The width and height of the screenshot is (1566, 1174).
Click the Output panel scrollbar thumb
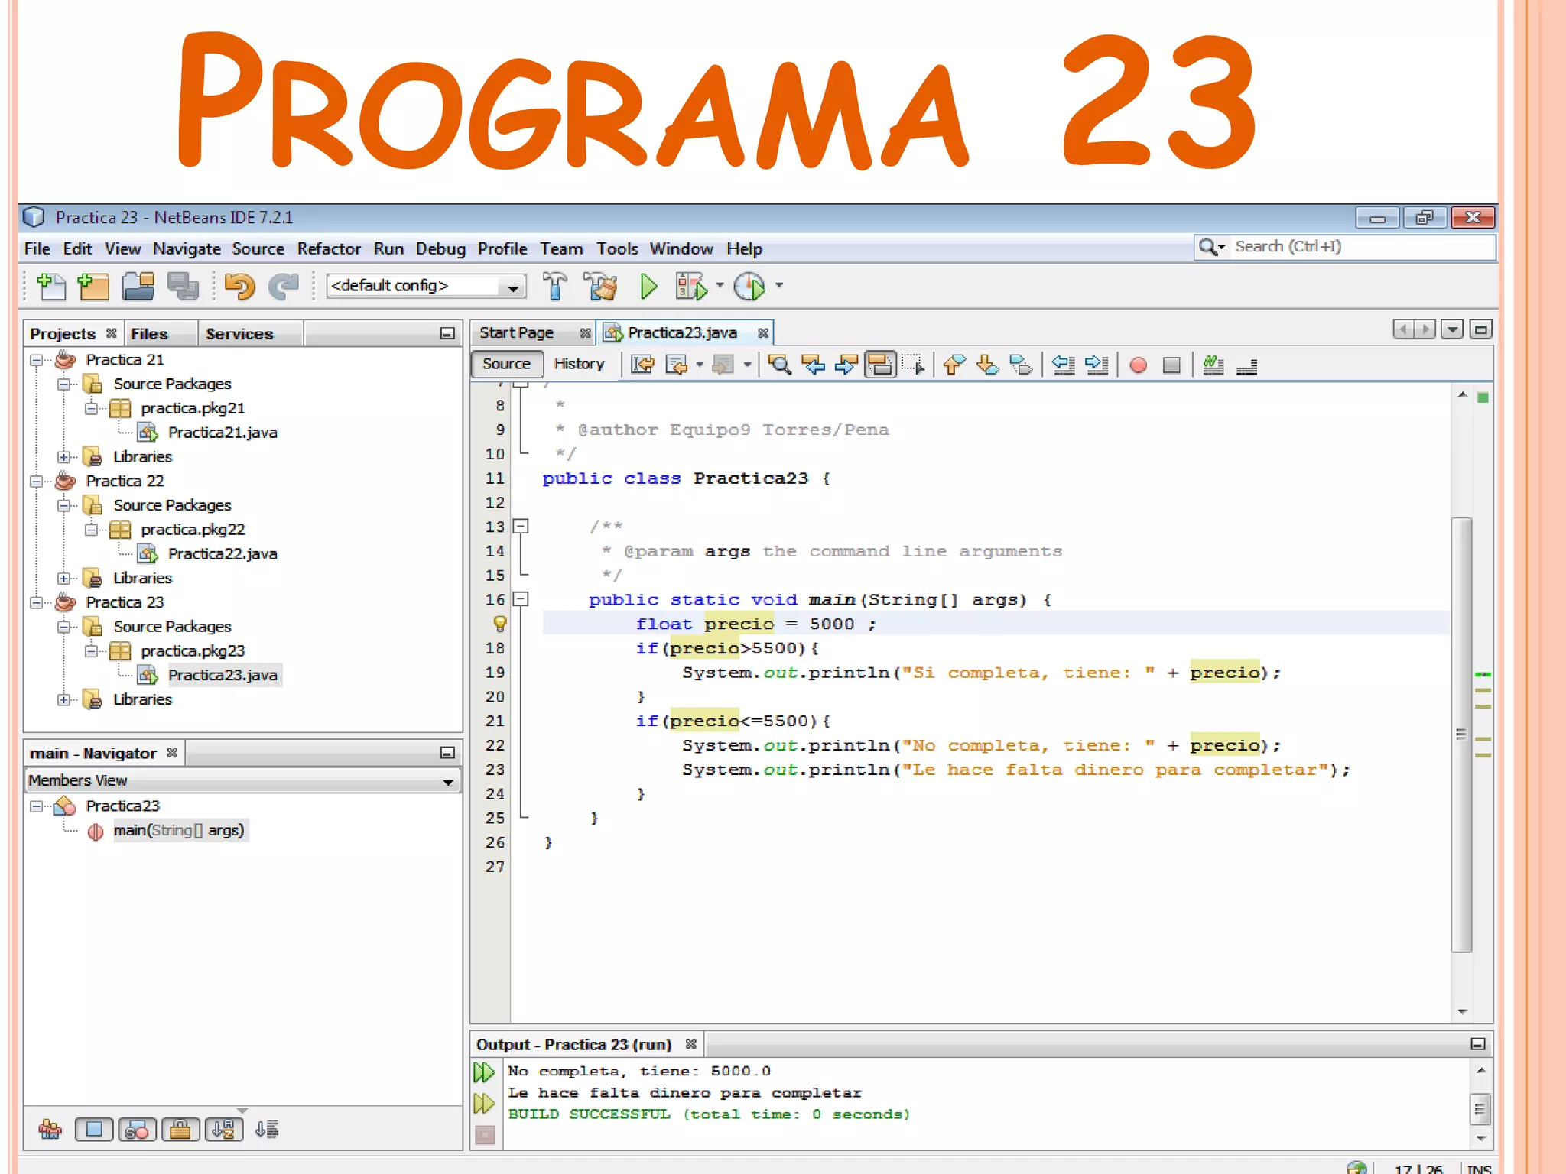[1480, 1108]
